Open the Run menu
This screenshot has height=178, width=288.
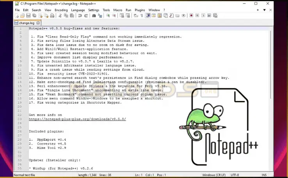tap(128, 10)
